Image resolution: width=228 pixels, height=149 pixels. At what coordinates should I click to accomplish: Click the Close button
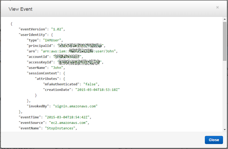[x=214, y=140]
